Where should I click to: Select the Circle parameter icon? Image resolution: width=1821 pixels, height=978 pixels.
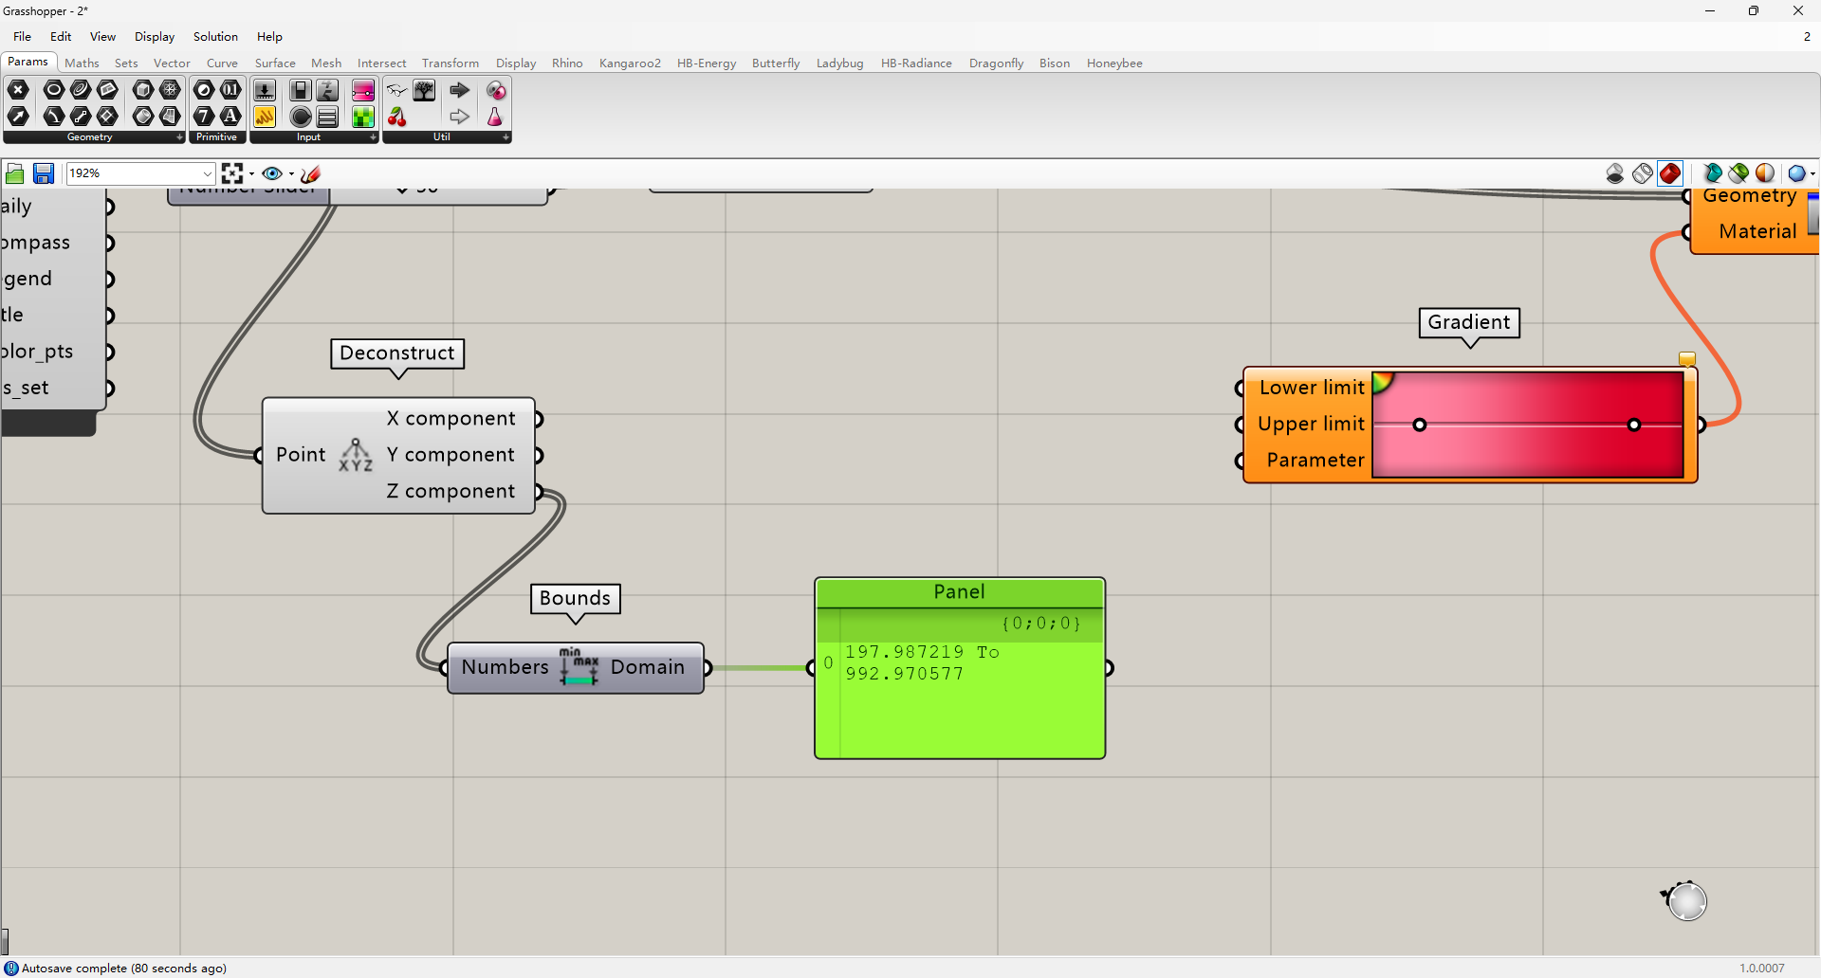54,90
